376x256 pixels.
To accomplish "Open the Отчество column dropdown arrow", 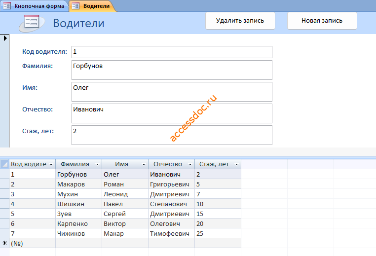I will pos(190,164).
